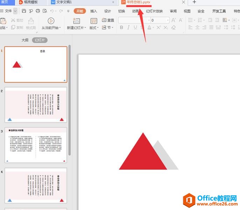This screenshot has width=240, height=210.
Task: Toggle Italic text formatting
Action: click(x=128, y=28)
